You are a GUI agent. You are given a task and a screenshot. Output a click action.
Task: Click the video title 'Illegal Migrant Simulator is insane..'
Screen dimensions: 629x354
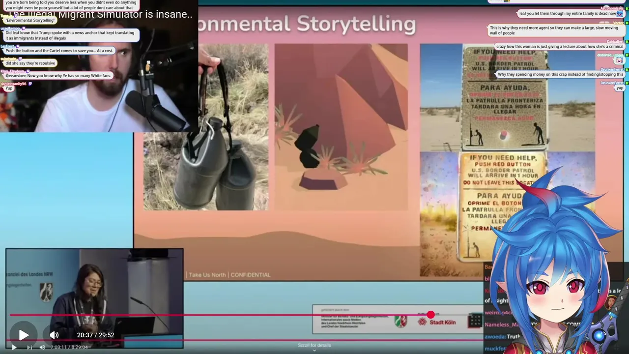pyautogui.click(x=101, y=14)
